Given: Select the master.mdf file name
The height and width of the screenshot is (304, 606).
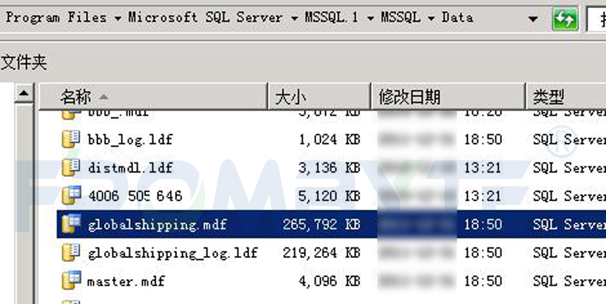Looking at the screenshot, I should [x=126, y=281].
